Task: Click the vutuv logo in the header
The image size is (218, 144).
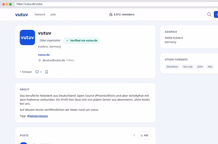Action: (x=22, y=14)
